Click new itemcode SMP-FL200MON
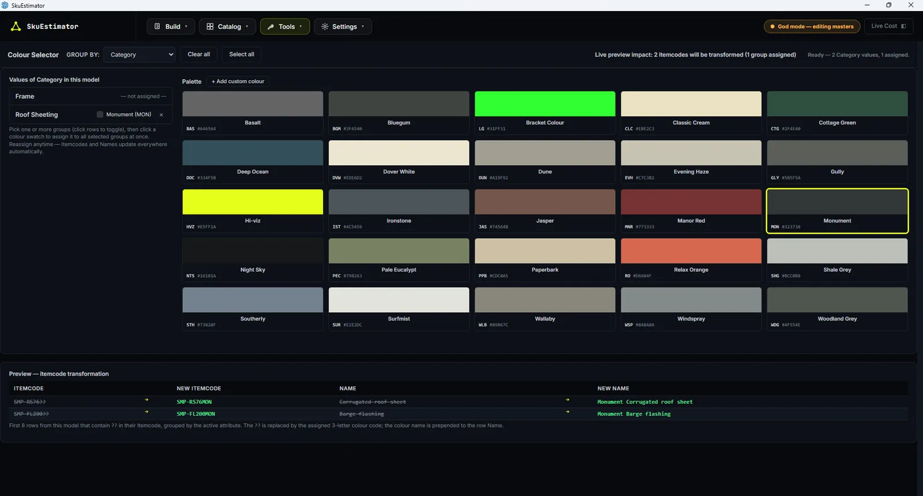Screen dimensions: 923x496 tap(196, 414)
